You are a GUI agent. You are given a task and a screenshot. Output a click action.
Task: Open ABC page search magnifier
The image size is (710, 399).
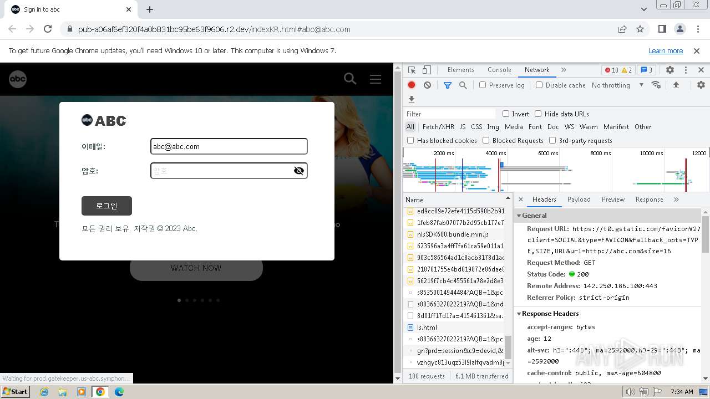point(350,79)
